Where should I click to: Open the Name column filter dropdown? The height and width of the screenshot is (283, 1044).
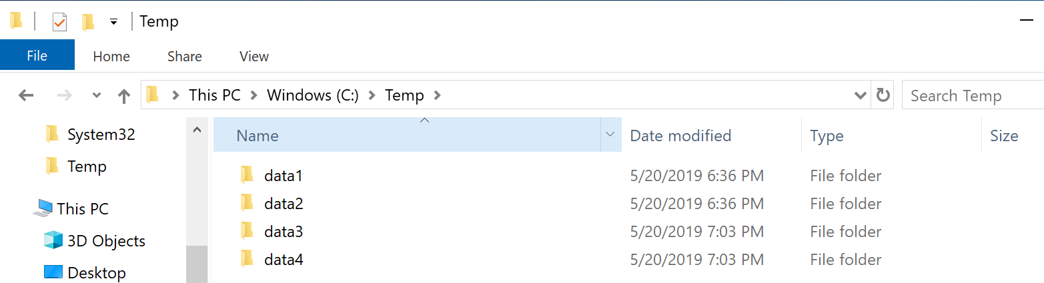click(610, 135)
